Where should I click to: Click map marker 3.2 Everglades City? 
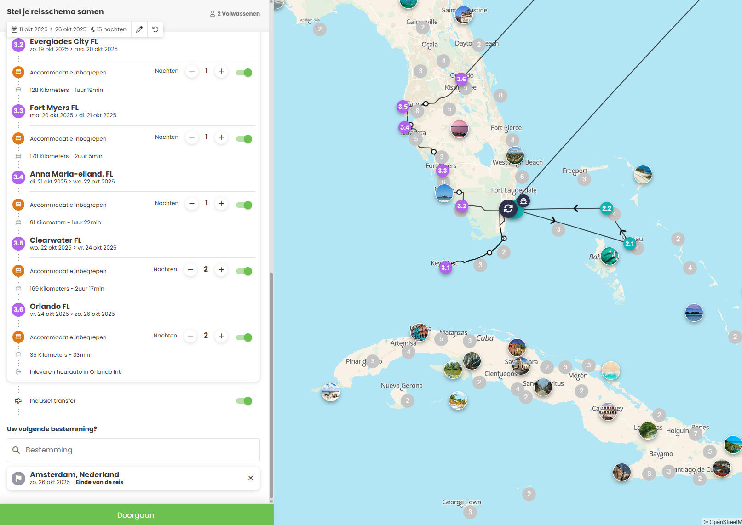coord(462,206)
